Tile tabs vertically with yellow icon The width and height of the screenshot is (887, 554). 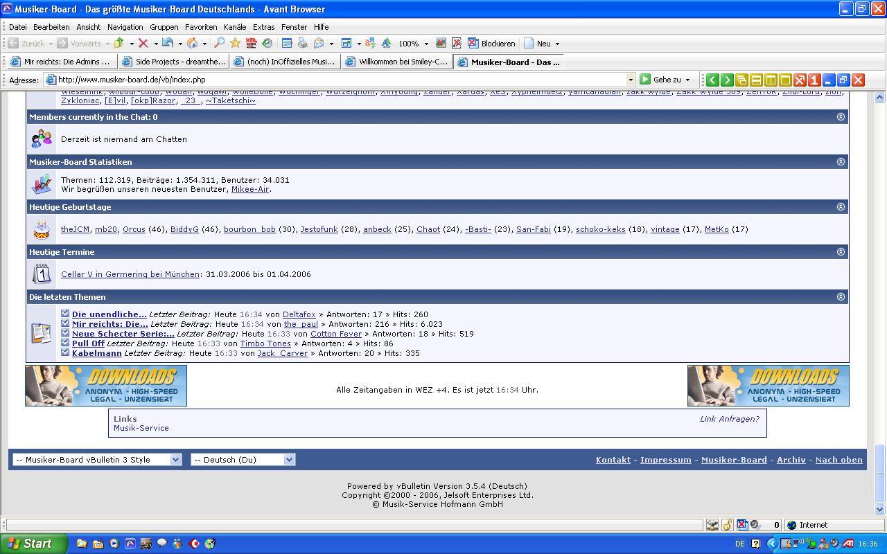click(771, 80)
